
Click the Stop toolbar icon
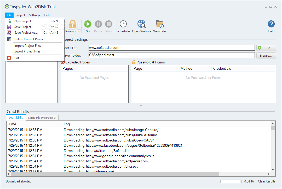[109, 24]
